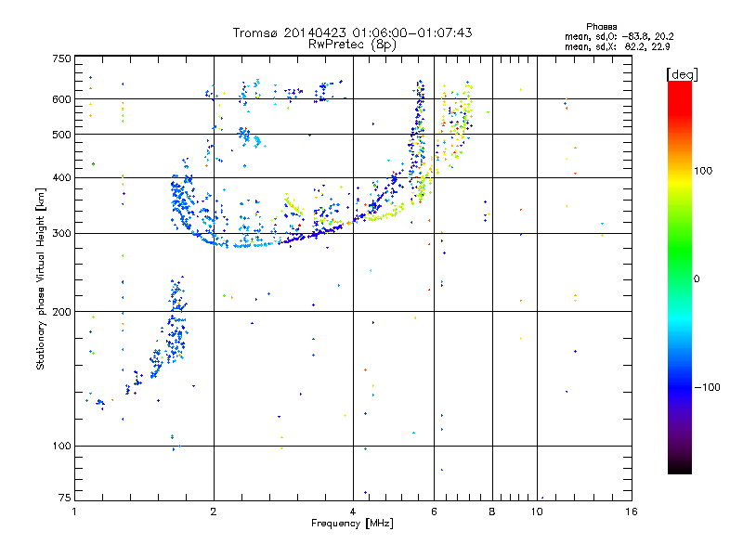
Task: Click the x-axis tick label '10'
Action: (x=537, y=512)
